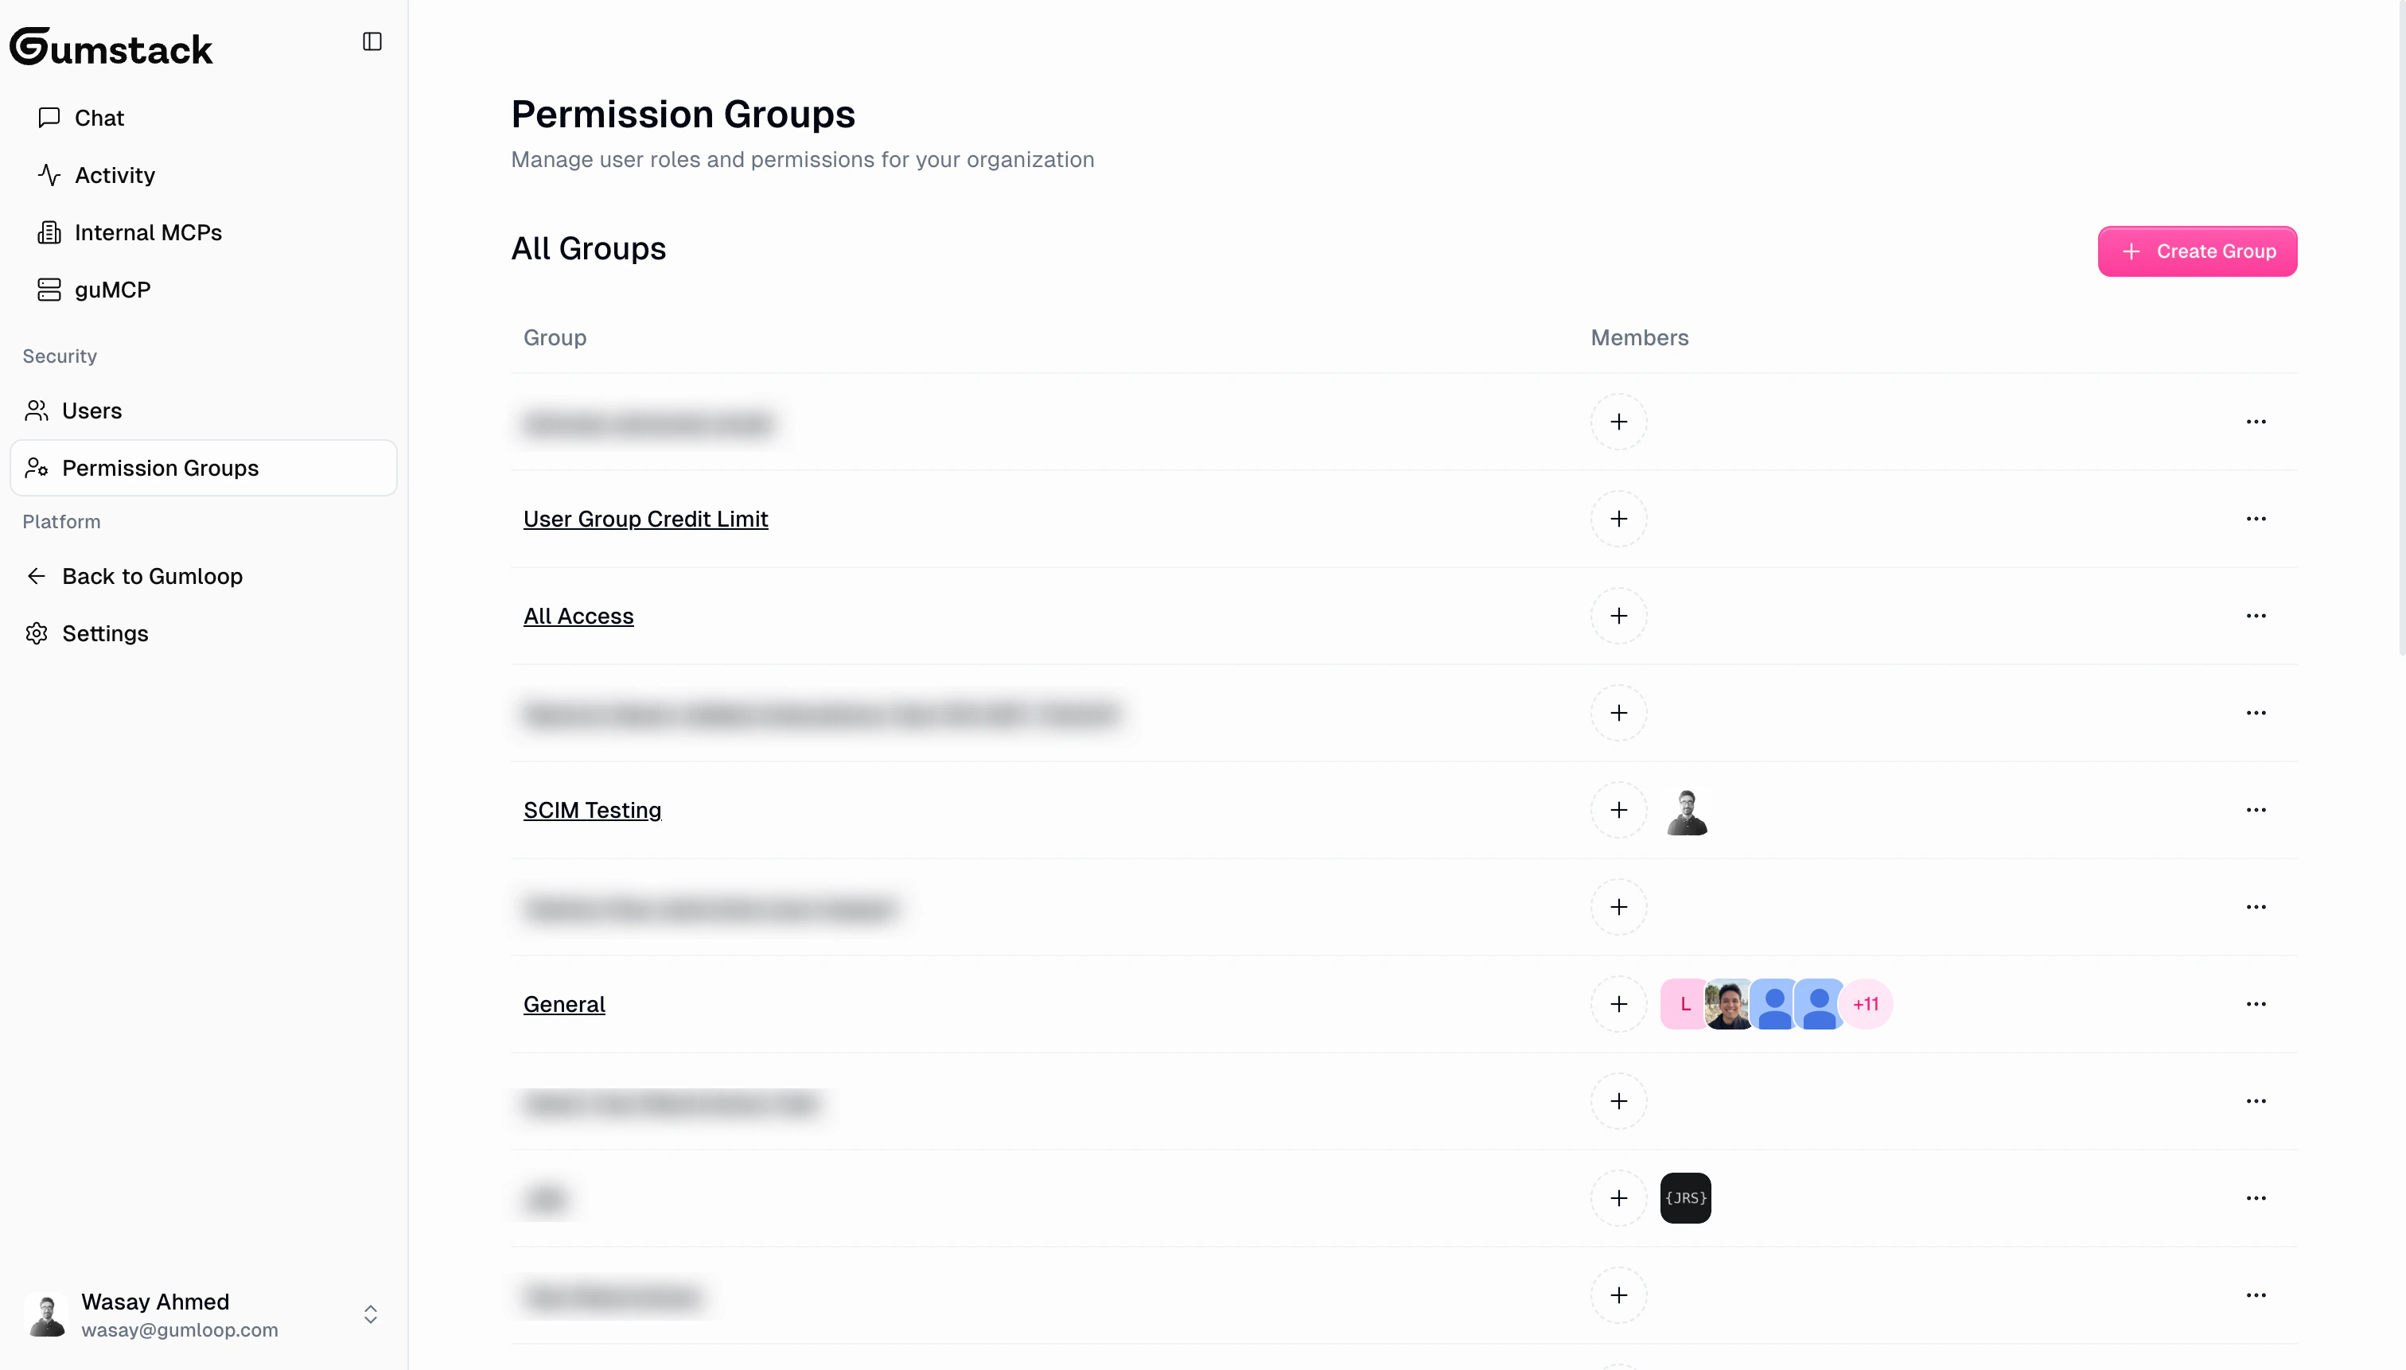Add a member to the SCIM Testing group

click(x=1618, y=810)
